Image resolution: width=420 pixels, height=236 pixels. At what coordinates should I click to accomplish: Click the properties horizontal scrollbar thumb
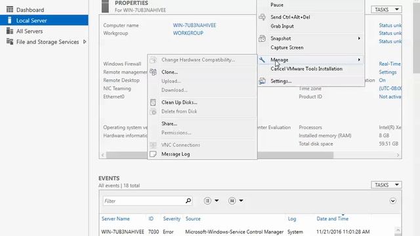220,155
